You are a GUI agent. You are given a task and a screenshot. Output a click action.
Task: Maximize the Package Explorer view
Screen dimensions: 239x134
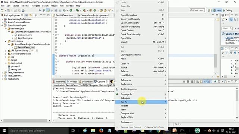[49, 15]
